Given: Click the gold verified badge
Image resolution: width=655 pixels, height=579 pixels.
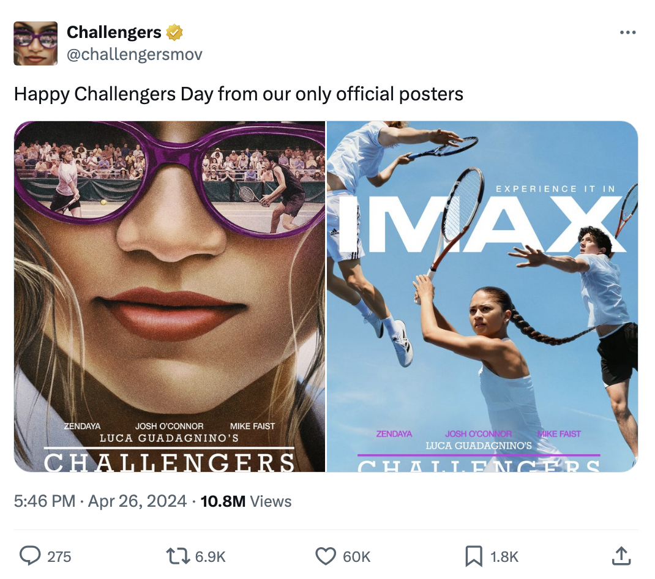Looking at the screenshot, I should pyautogui.click(x=174, y=32).
